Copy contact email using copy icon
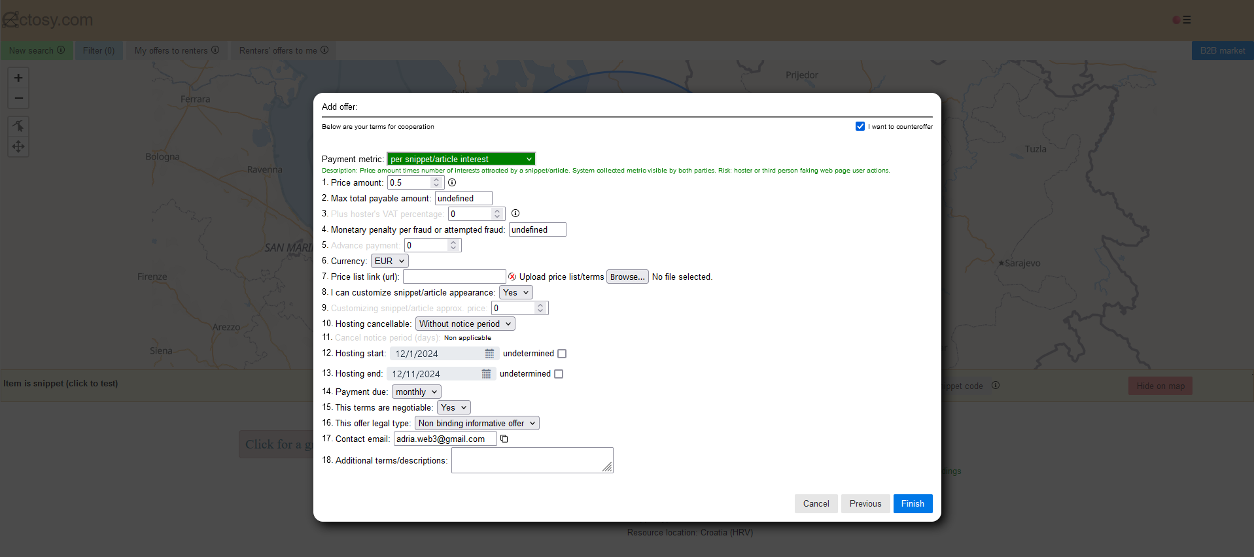 click(x=504, y=439)
